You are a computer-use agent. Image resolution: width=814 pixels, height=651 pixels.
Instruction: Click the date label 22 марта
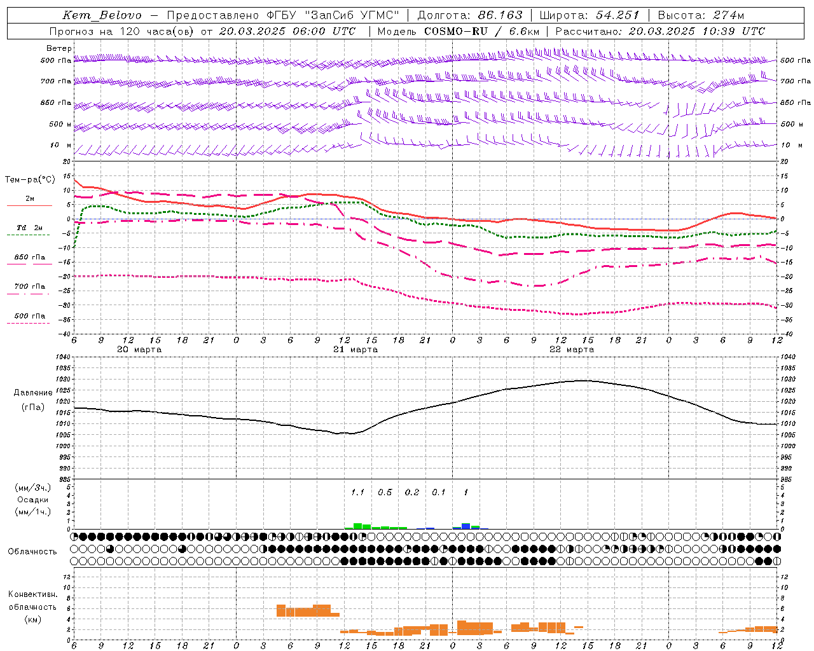(572, 350)
